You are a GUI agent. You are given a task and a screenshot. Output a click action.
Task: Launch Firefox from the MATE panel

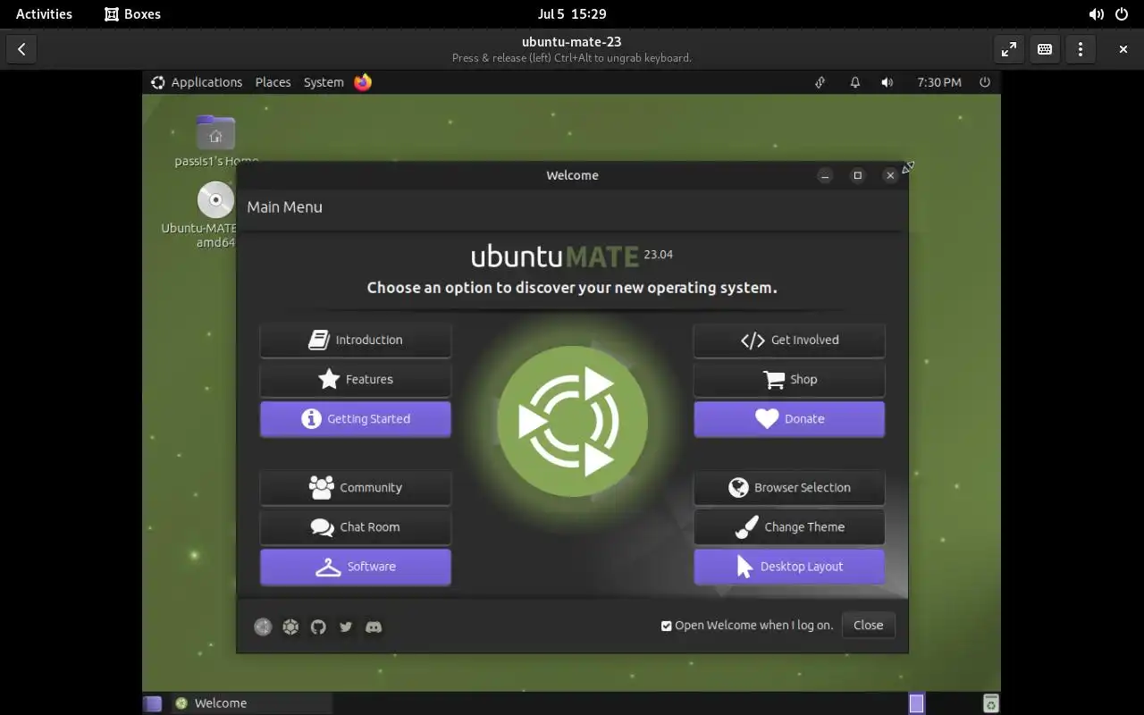pyautogui.click(x=363, y=82)
